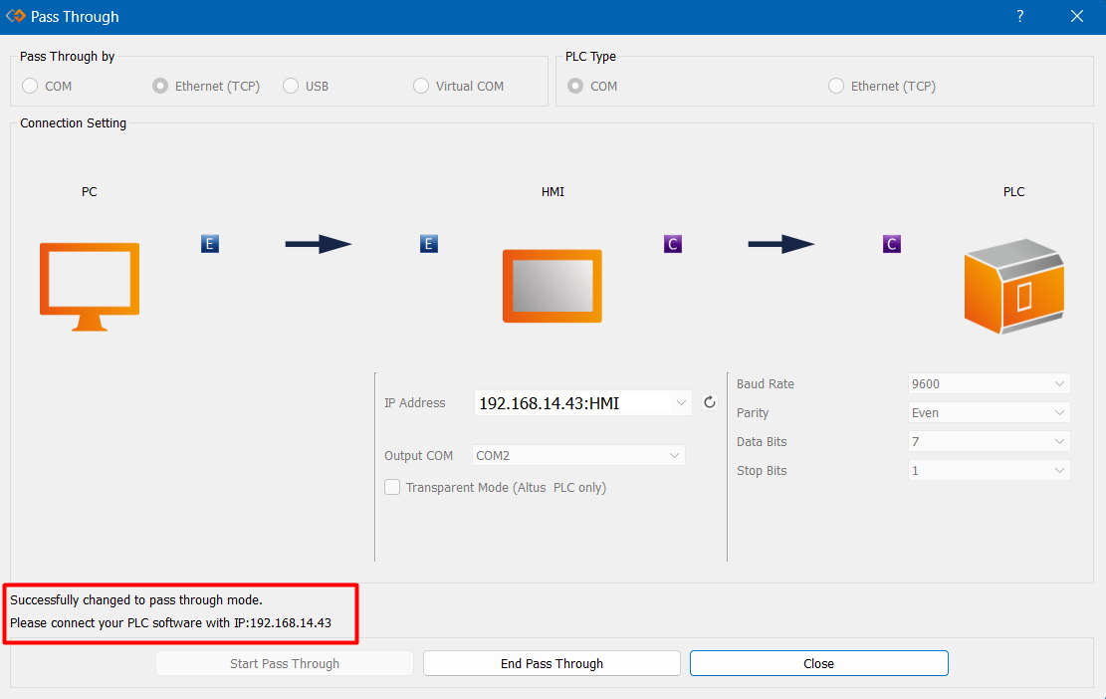Click the purple C badge next to PLC
Viewport: 1106px width, 699px height.
pyautogui.click(x=891, y=244)
